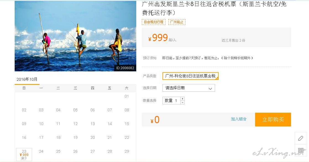Click the pencil feedback icon
The image size is (309, 162).
coord(301,138)
